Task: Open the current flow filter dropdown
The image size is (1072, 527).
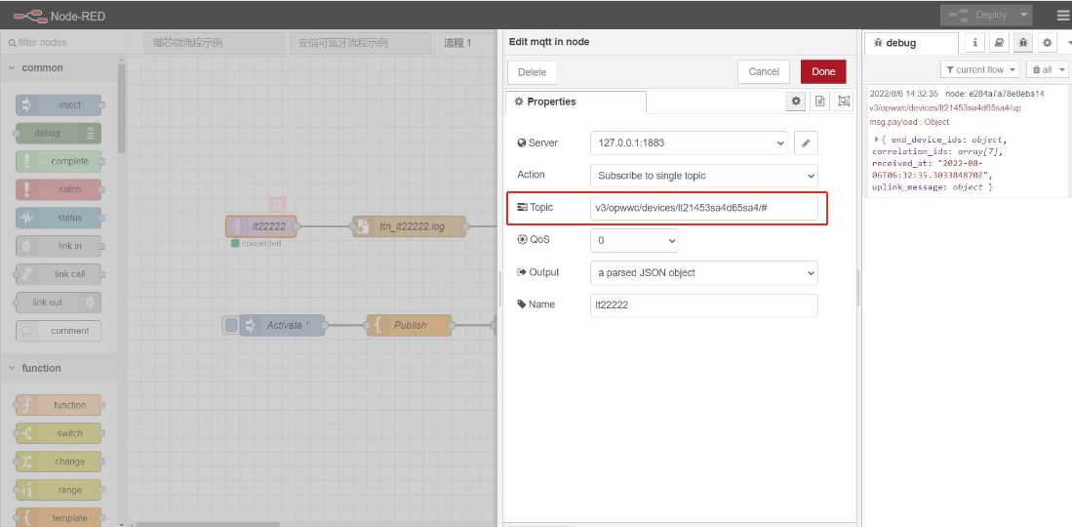Action: tap(979, 70)
